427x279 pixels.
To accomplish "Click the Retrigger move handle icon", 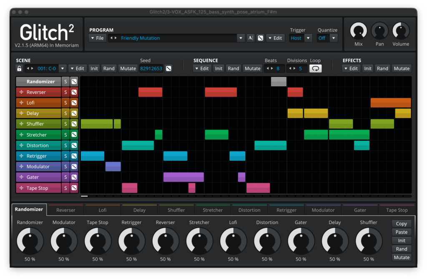I will pos(22,156).
